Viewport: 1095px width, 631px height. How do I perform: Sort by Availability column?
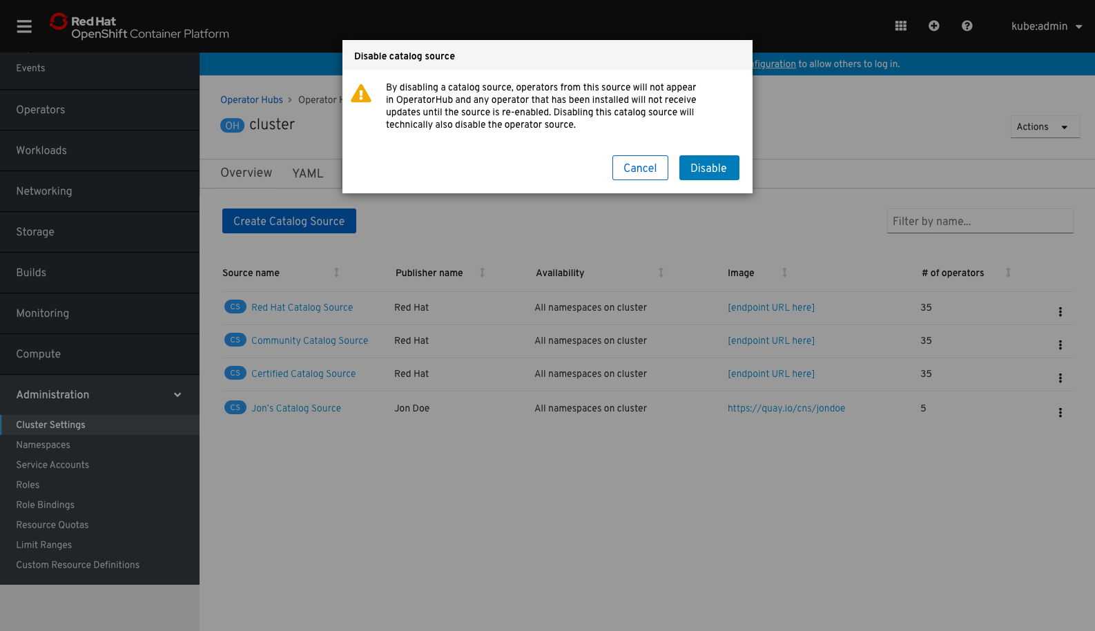point(661,273)
